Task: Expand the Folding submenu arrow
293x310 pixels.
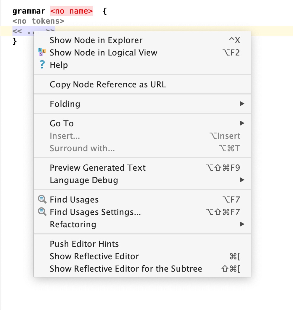Action: click(242, 104)
